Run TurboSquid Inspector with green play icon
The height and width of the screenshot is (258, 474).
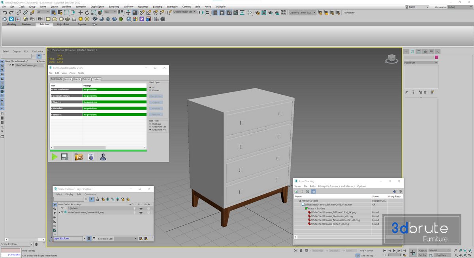click(x=55, y=157)
